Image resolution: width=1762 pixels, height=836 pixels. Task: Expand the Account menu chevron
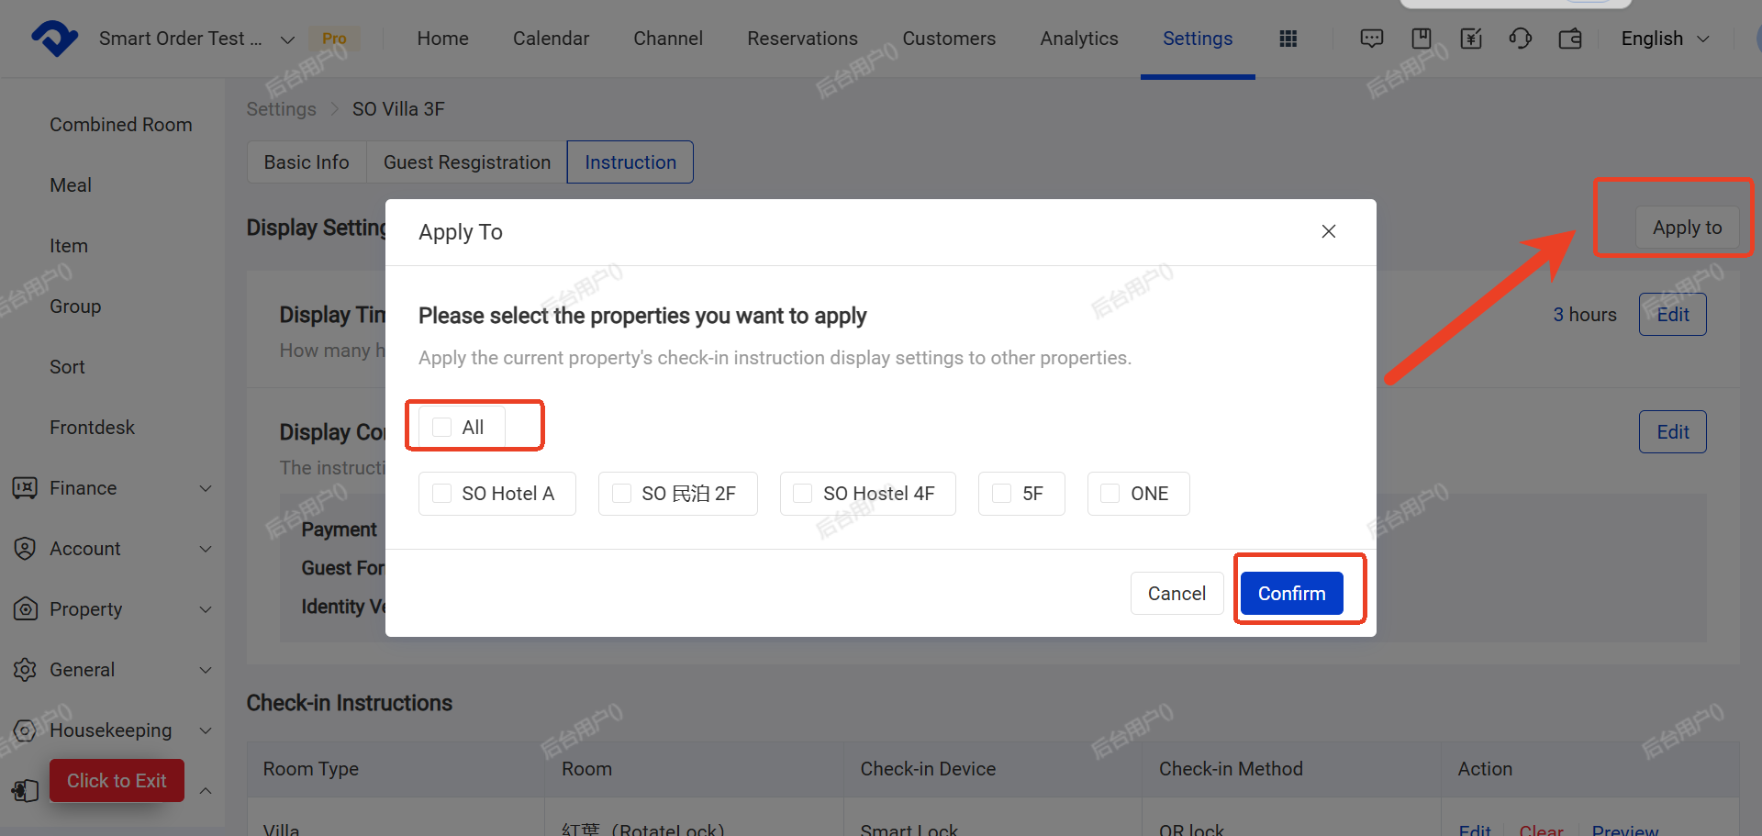click(x=206, y=549)
